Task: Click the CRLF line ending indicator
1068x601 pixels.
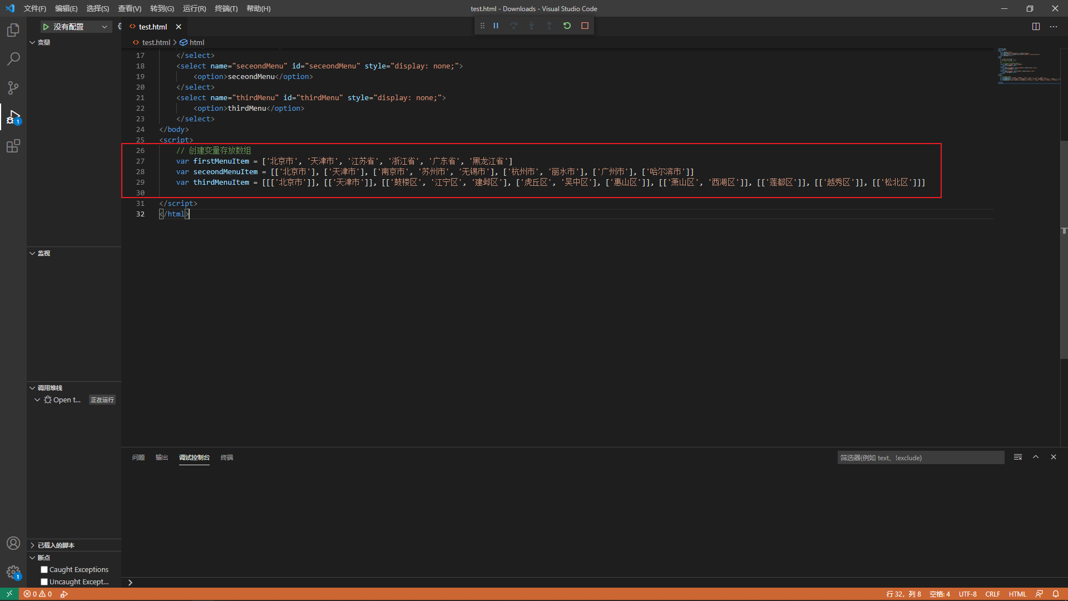Action: click(992, 594)
